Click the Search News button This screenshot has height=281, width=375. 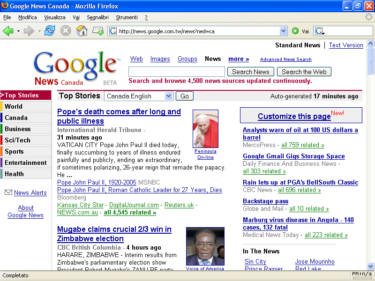[251, 72]
